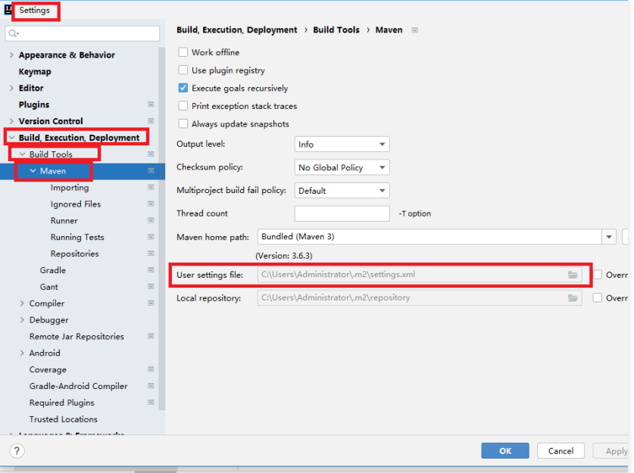Click the Cancel button
Image resolution: width=634 pixels, height=473 pixels.
(x=561, y=451)
